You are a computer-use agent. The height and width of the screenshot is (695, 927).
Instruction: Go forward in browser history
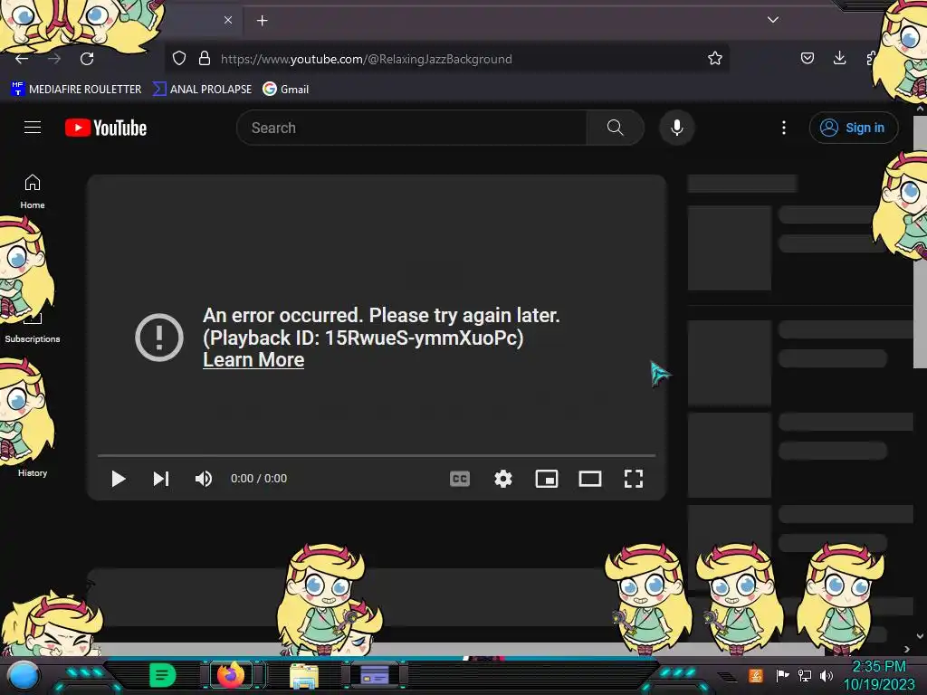coord(54,59)
